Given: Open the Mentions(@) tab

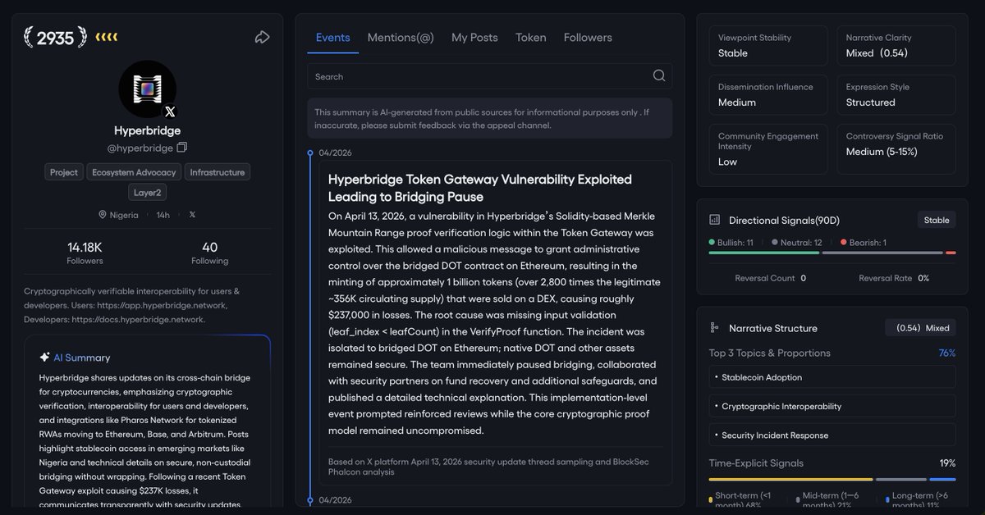Looking at the screenshot, I should click(x=401, y=38).
